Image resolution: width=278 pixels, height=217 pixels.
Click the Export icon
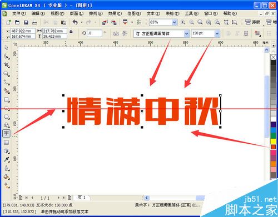(113, 22)
